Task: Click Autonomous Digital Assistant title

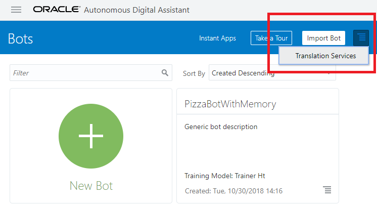Action: (136, 10)
